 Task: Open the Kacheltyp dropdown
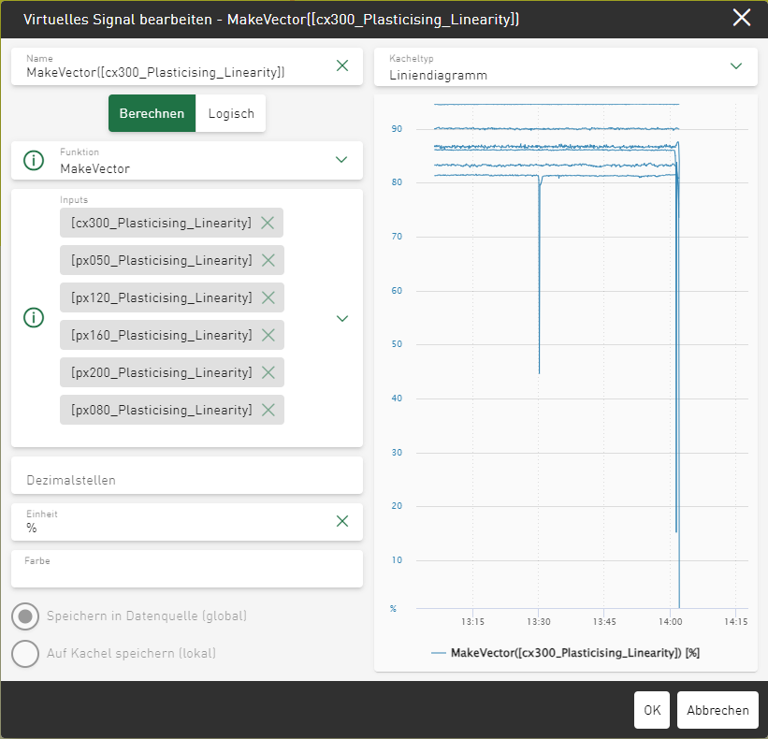[x=735, y=65]
